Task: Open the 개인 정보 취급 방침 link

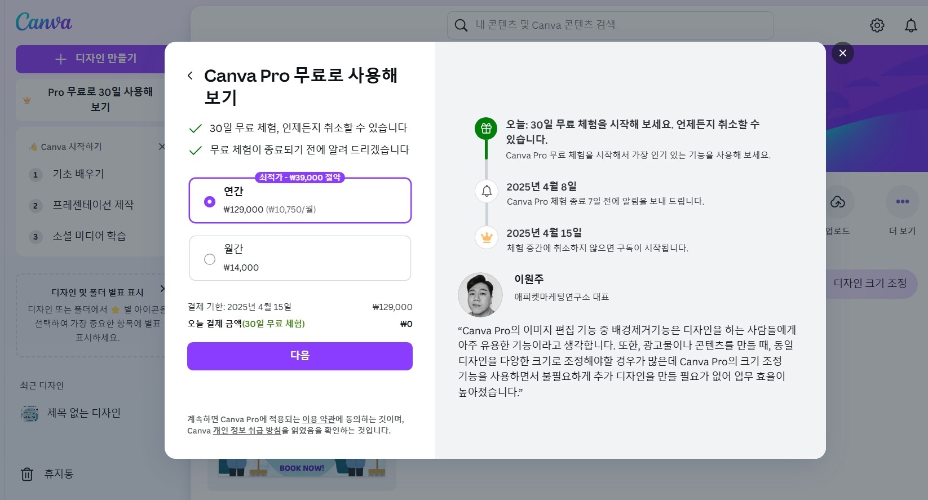Action: tap(247, 430)
